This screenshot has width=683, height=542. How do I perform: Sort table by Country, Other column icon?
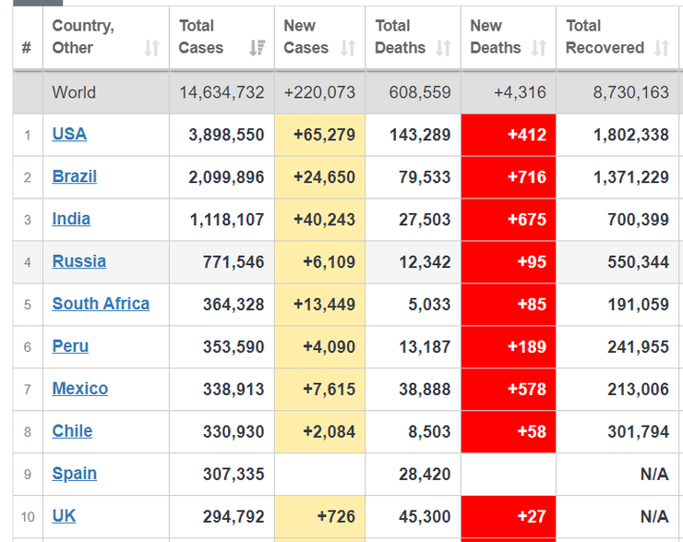point(151,48)
